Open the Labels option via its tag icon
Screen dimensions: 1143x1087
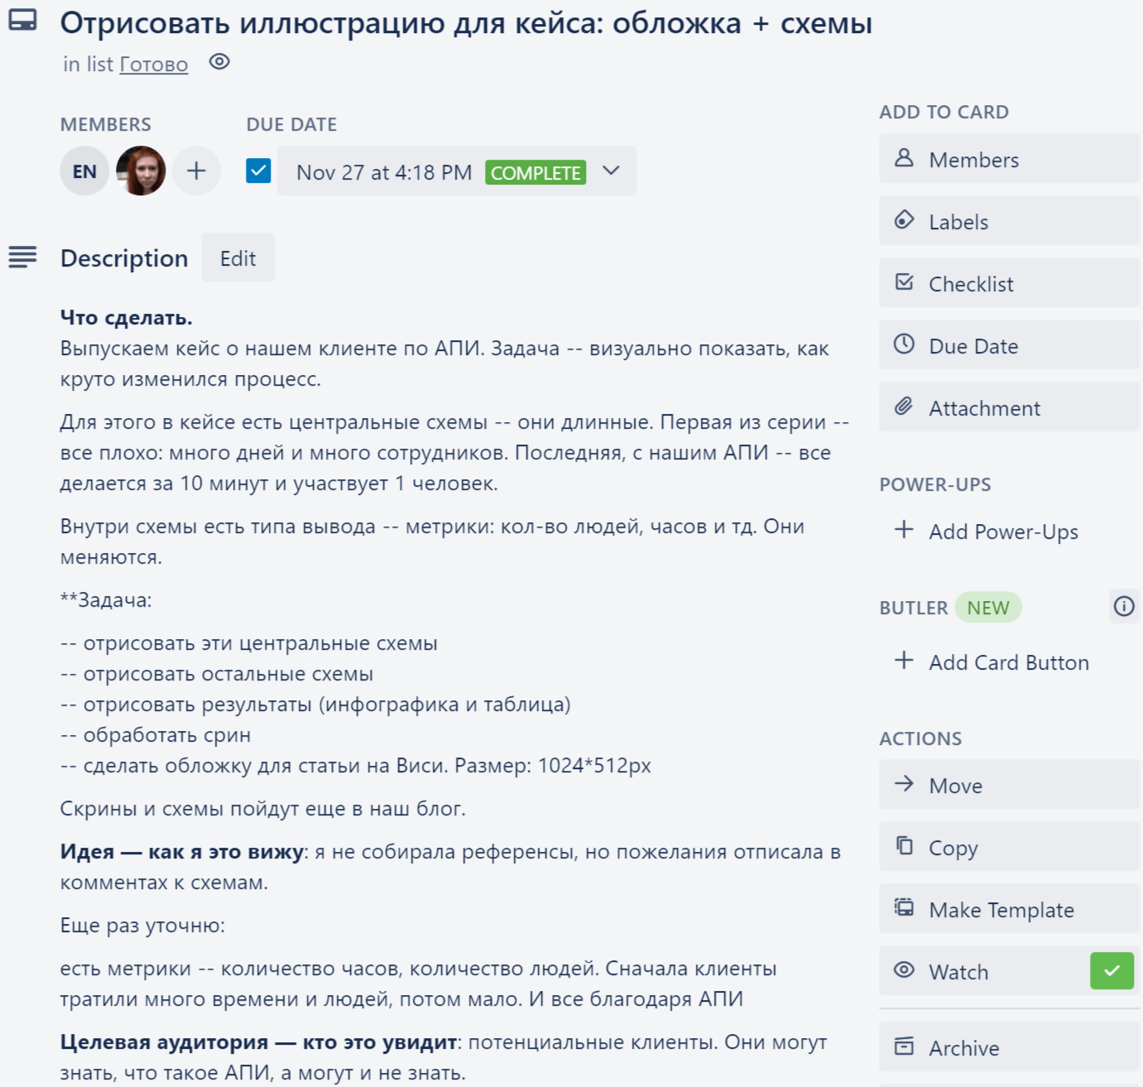pyautogui.click(x=905, y=220)
